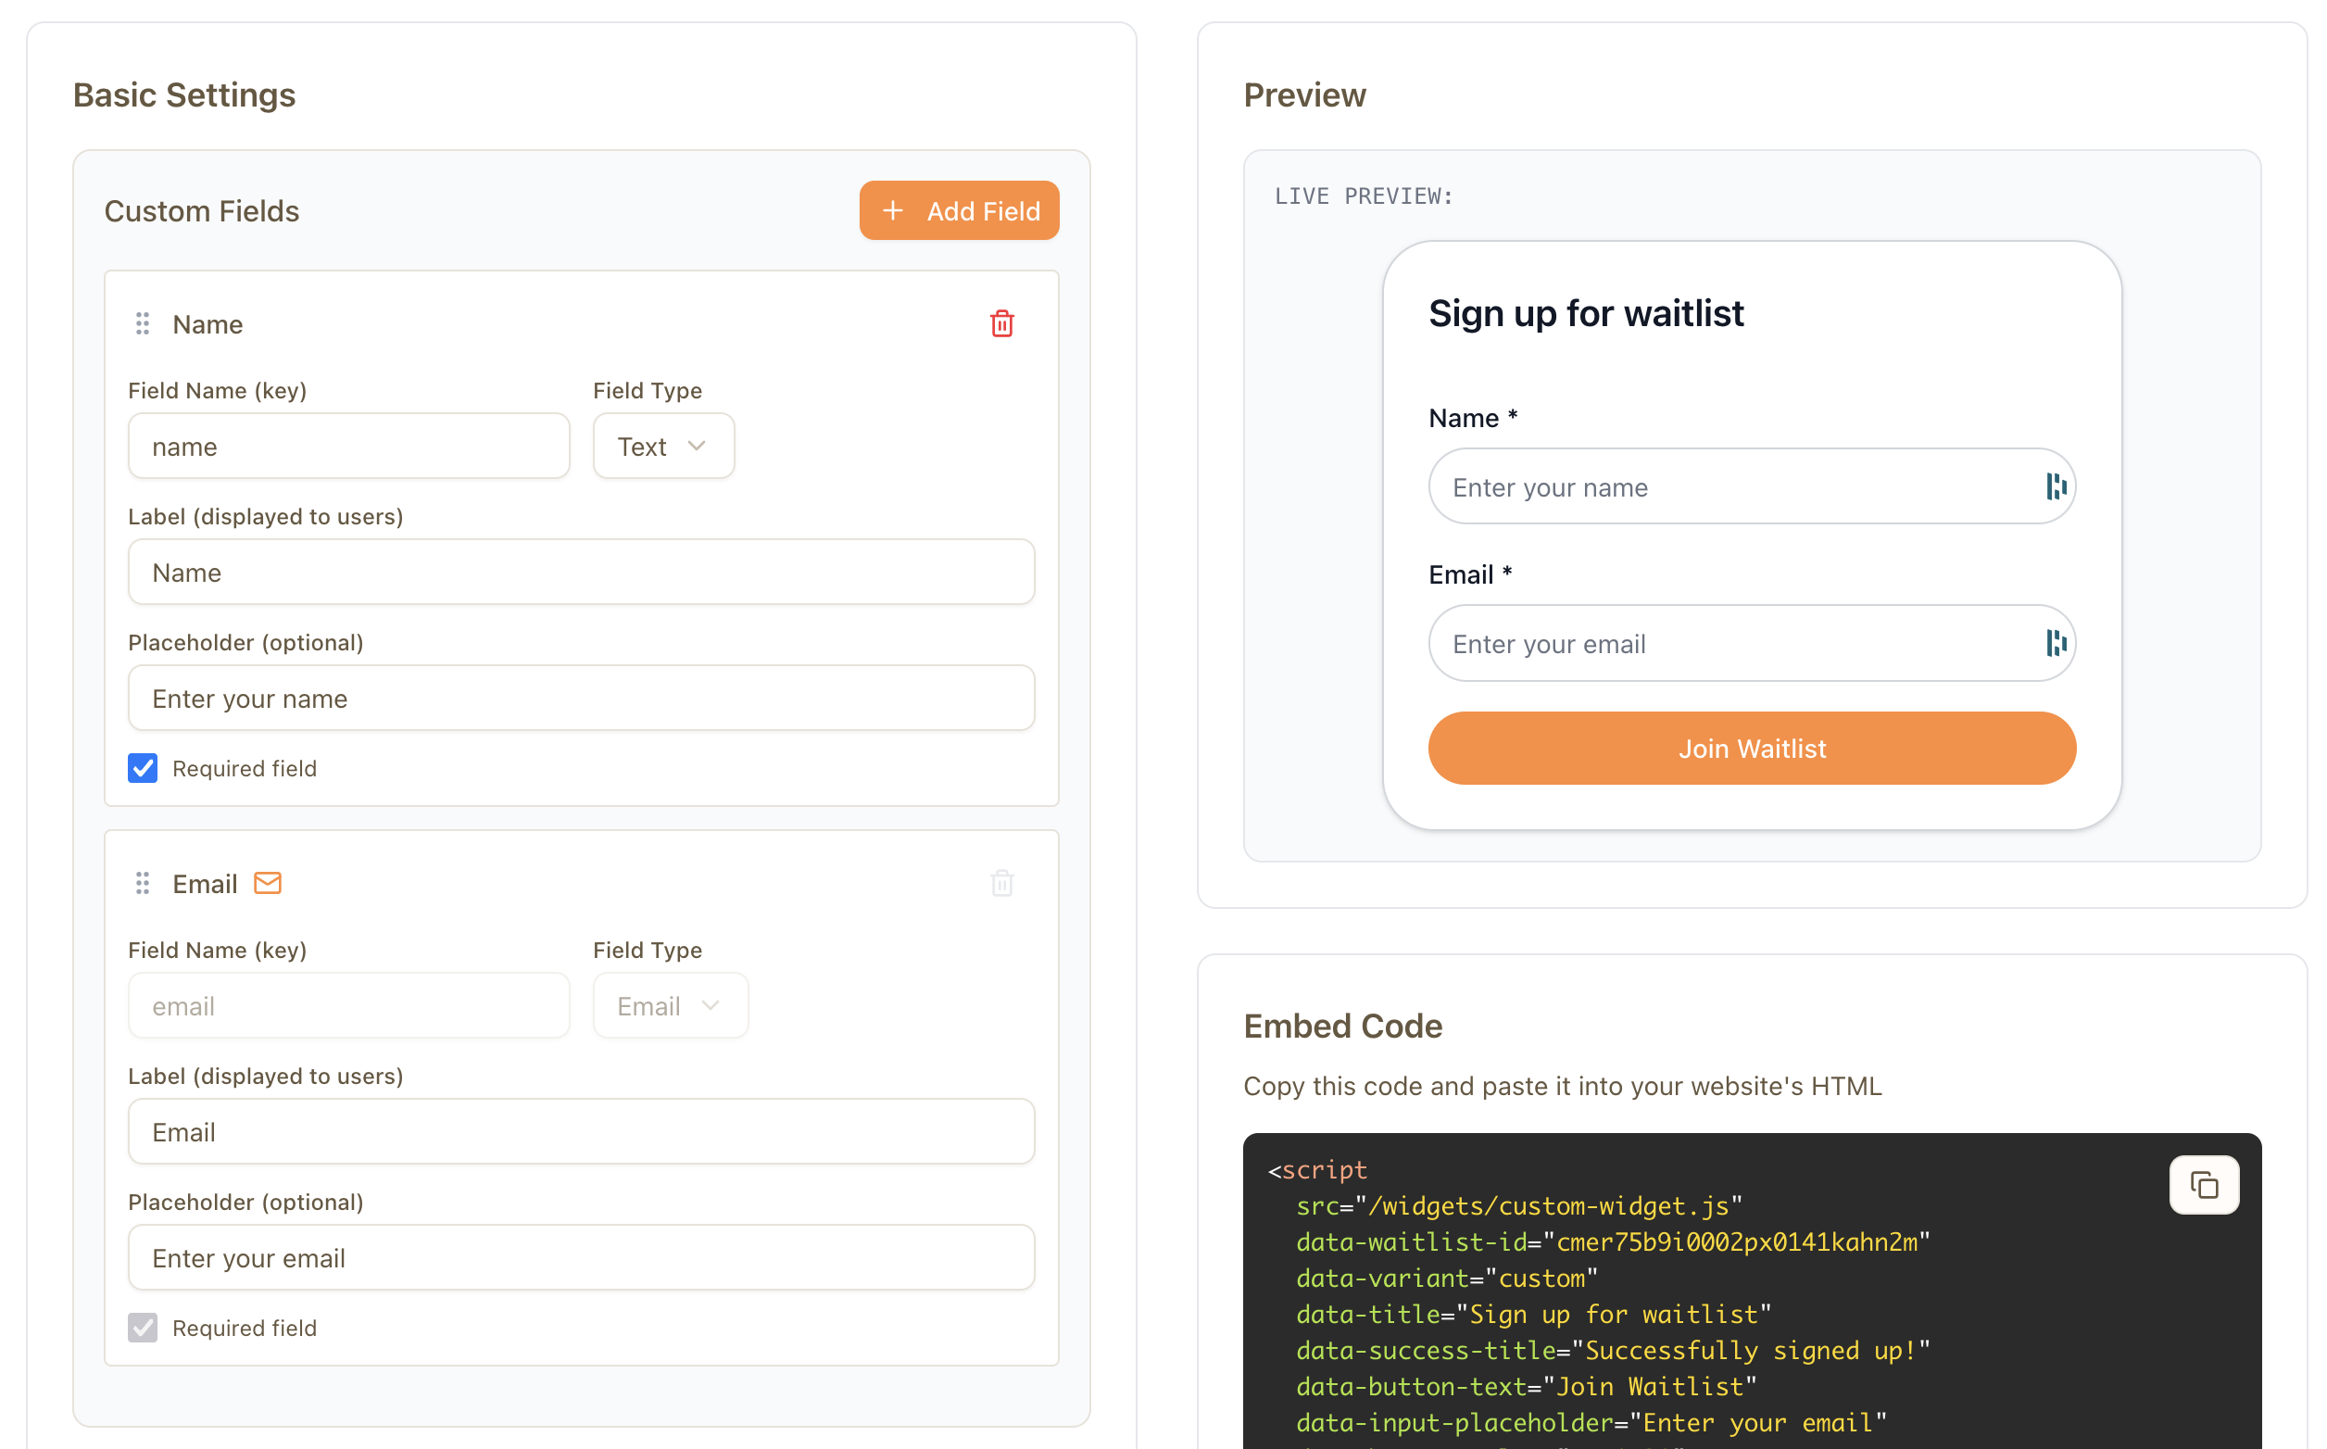Click the envelope icon beside Email heading
The height and width of the screenshot is (1449, 2327).
click(268, 883)
